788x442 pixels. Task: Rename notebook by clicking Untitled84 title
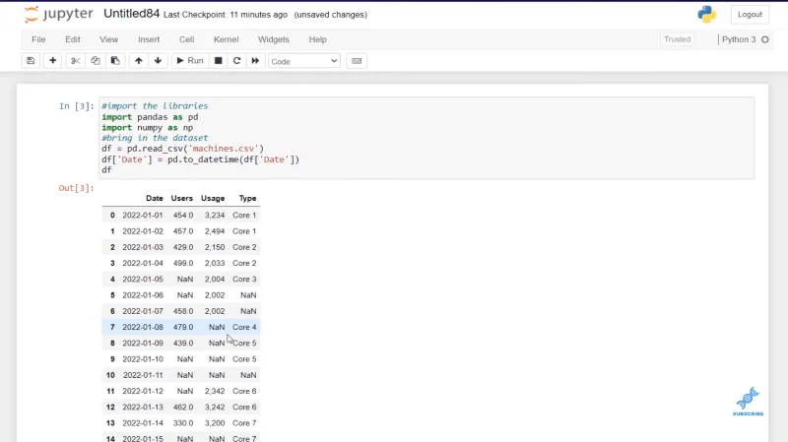[131, 14]
